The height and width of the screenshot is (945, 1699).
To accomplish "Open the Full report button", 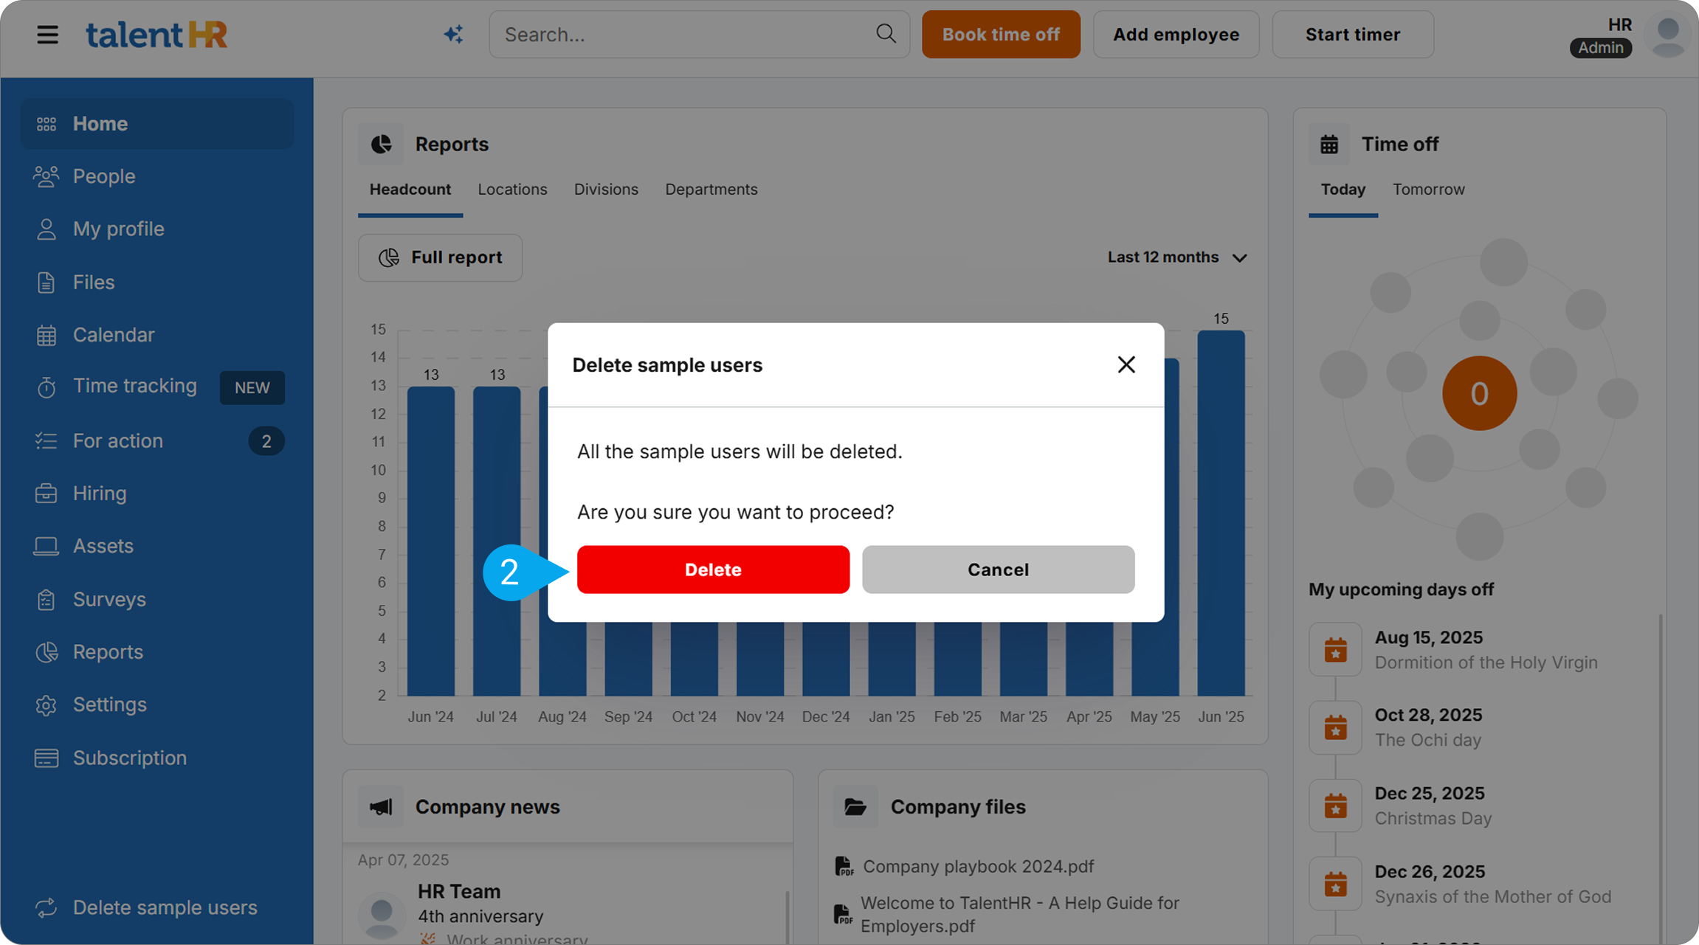I will pyautogui.click(x=441, y=257).
